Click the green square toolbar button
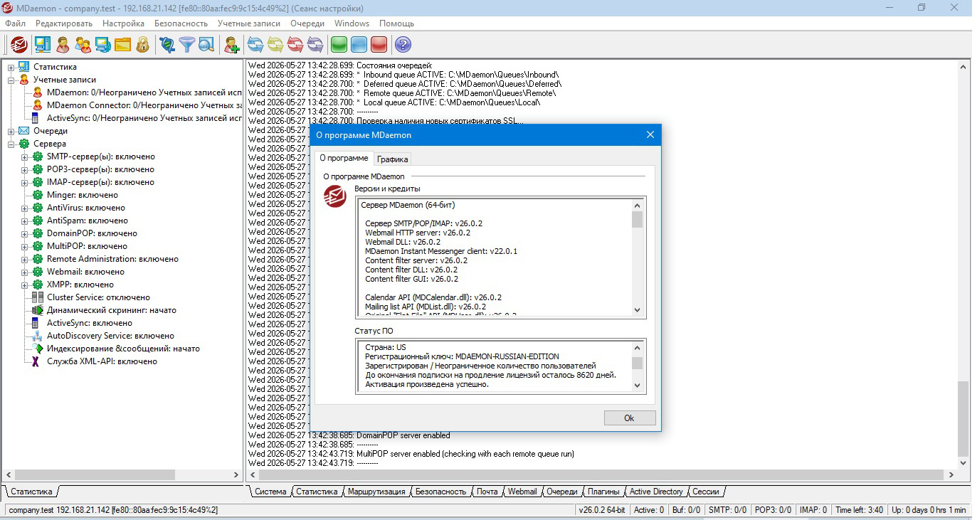Viewport: 977px width, 520px height. pyautogui.click(x=339, y=45)
